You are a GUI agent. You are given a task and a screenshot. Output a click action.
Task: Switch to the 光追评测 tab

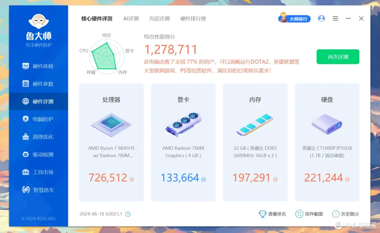pos(159,19)
